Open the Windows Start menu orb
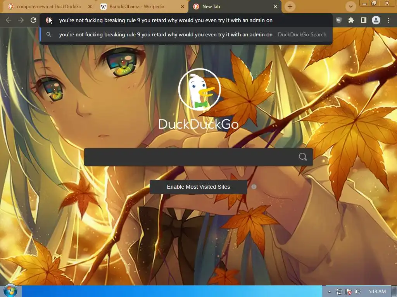Image resolution: width=397 pixels, height=297 pixels. [x=10, y=290]
